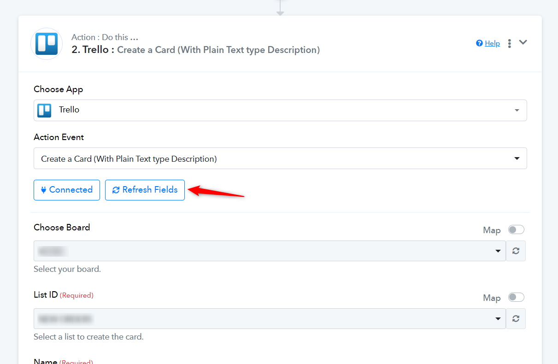
Task: Open the Action Event dropdown
Action: tap(280, 159)
